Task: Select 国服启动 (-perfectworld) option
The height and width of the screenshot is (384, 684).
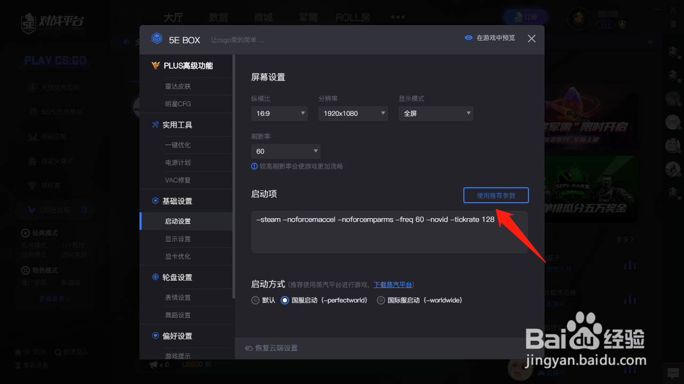Action: click(285, 300)
